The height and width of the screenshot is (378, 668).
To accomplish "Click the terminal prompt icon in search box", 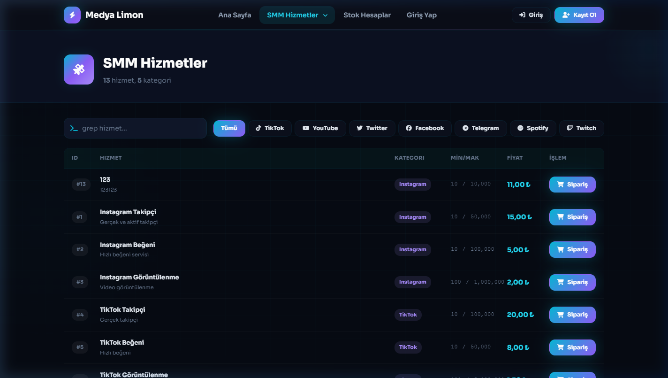I will coord(74,128).
